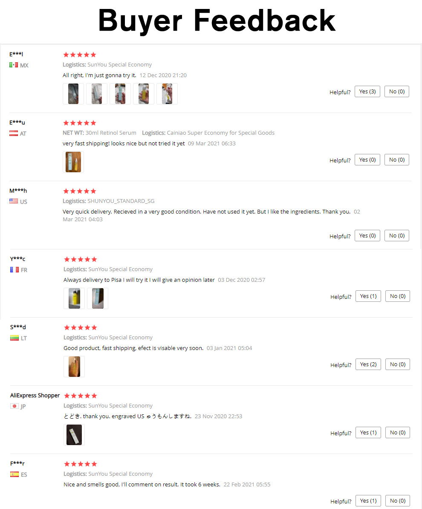Viewport: 422px width, 509px height.
Task: Mark E***l's review helpful with Yes (3)
Action: pyautogui.click(x=367, y=92)
